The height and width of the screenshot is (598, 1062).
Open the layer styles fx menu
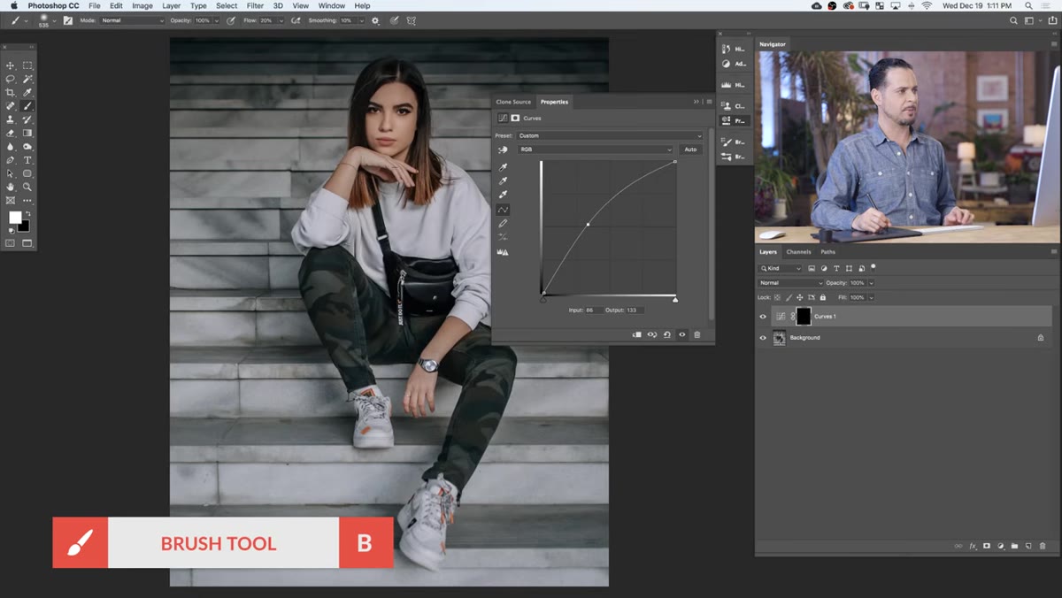click(x=973, y=547)
